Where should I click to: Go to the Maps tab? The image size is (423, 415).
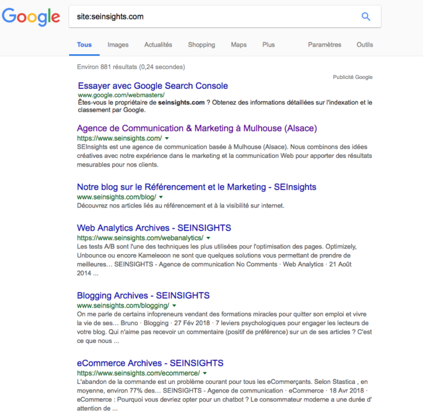(239, 45)
